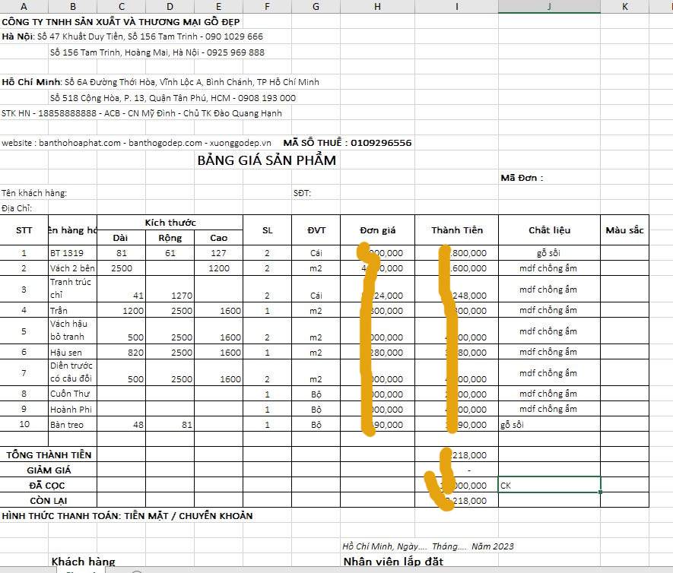Select the 'Hậu sen' product cell

(72, 352)
